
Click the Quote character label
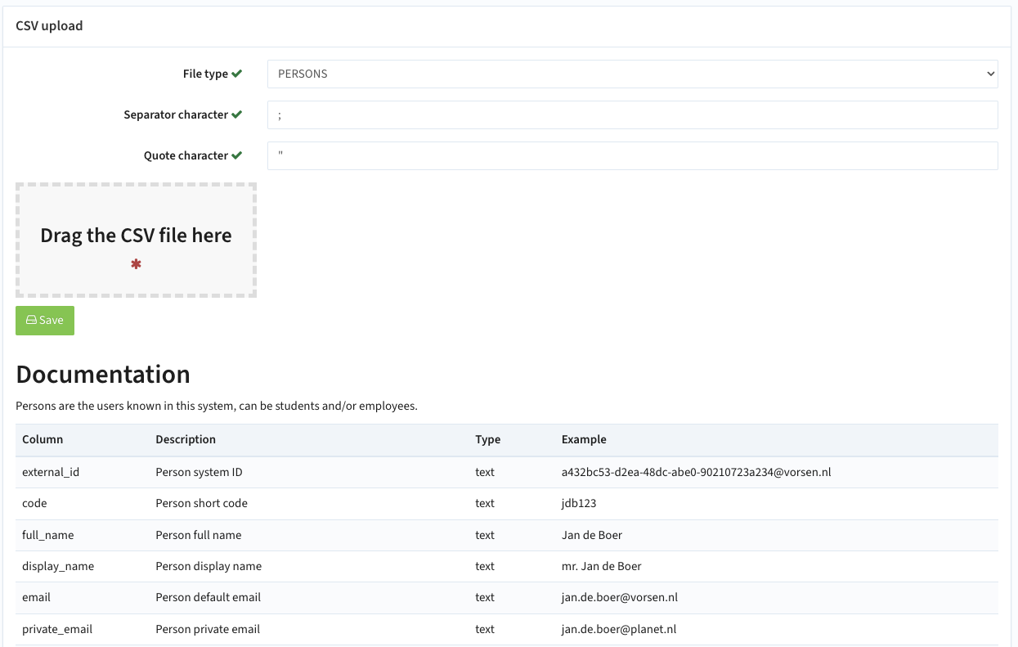coord(186,155)
